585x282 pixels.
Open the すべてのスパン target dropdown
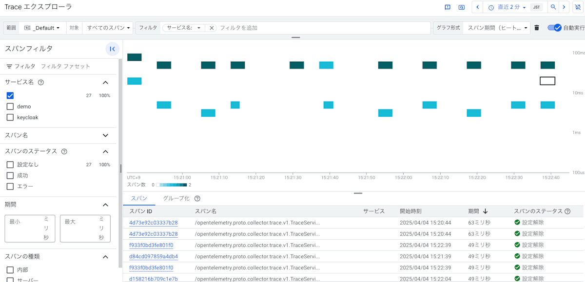click(x=109, y=28)
